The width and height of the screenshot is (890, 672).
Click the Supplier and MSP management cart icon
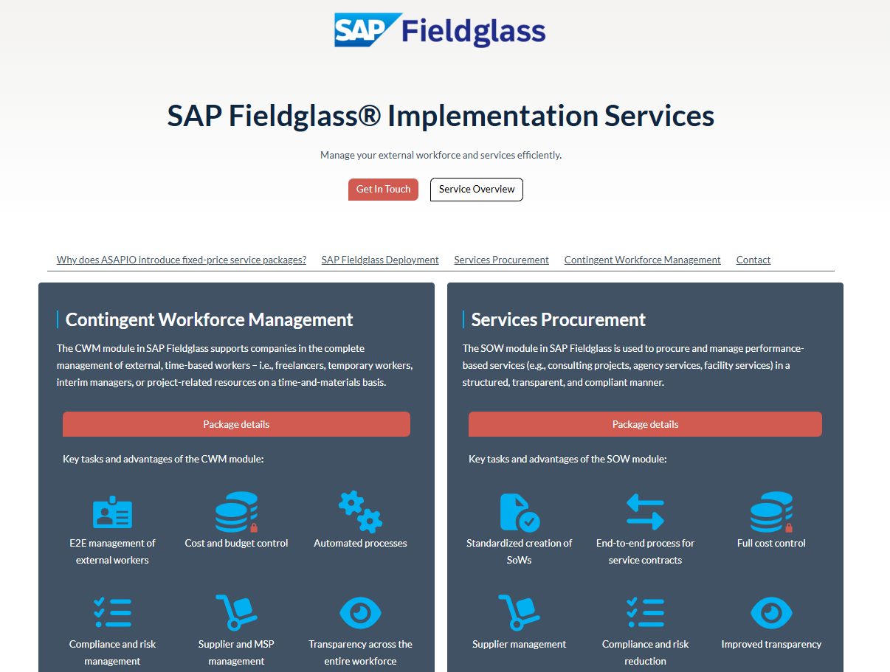tap(236, 613)
